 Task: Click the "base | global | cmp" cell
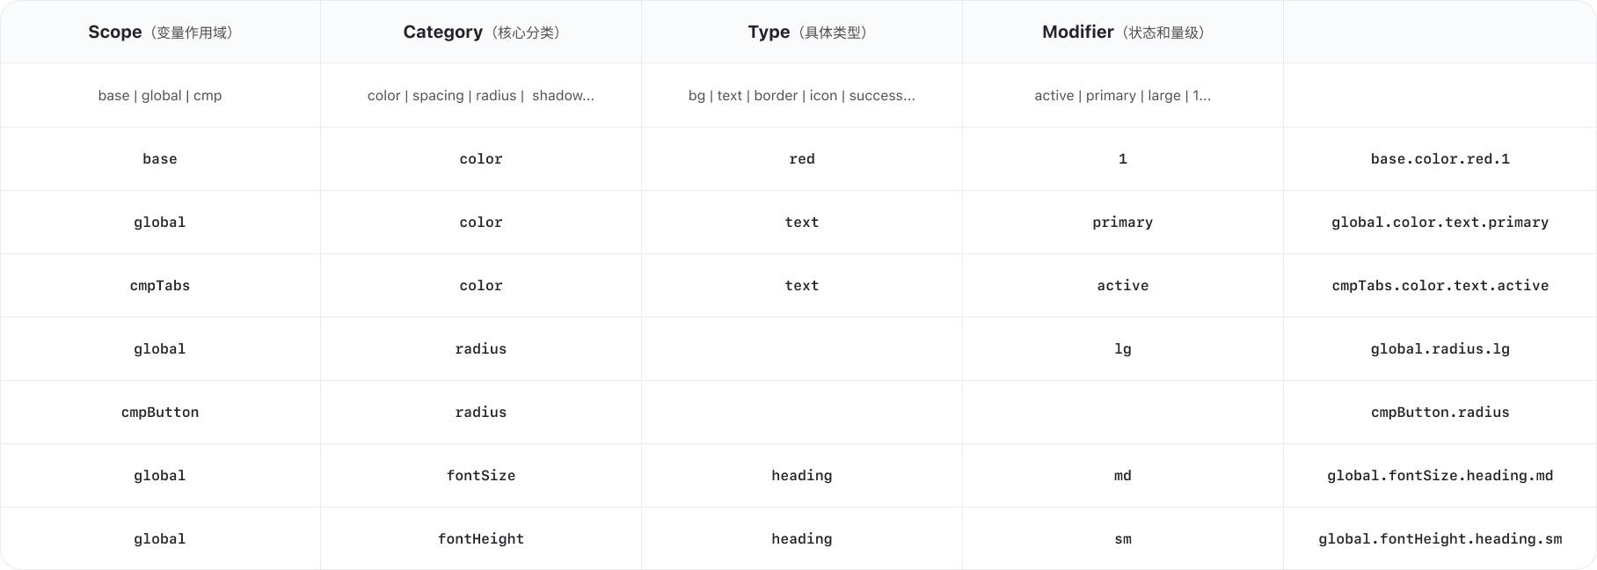pyautogui.click(x=160, y=96)
